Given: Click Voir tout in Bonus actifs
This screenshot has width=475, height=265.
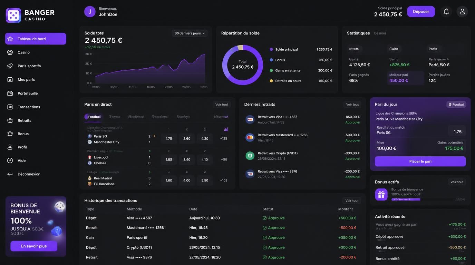Looking at the screenshot, I should pos(457,182).
